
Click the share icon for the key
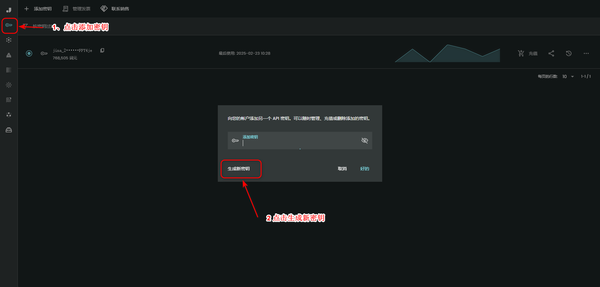[551, 53]
